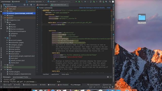Expand the web folder
The width and height of the screenshot is (162, 91).
5,70
